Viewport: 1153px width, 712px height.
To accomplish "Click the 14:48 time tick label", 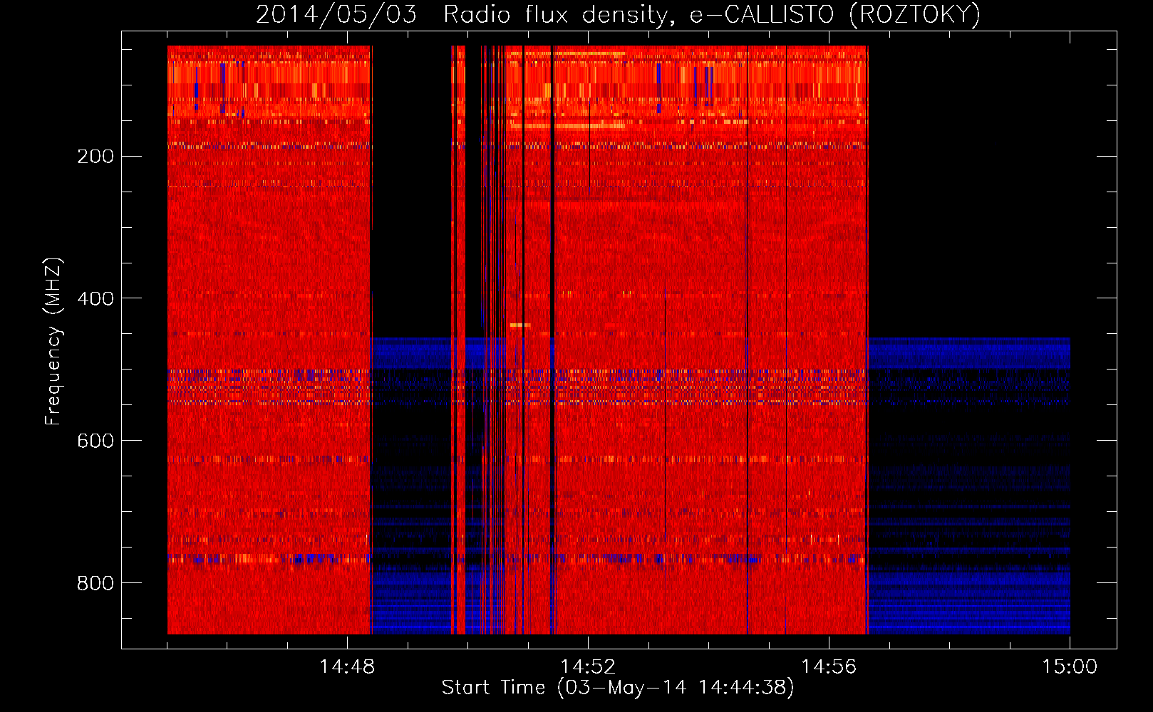I will pyautogui.click(x=347, y=667).
